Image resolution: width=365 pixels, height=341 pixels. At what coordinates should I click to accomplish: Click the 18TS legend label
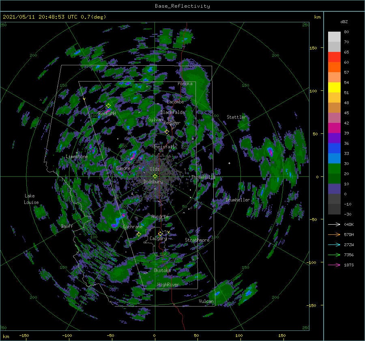pyautogui.click(x=349, y=265)
